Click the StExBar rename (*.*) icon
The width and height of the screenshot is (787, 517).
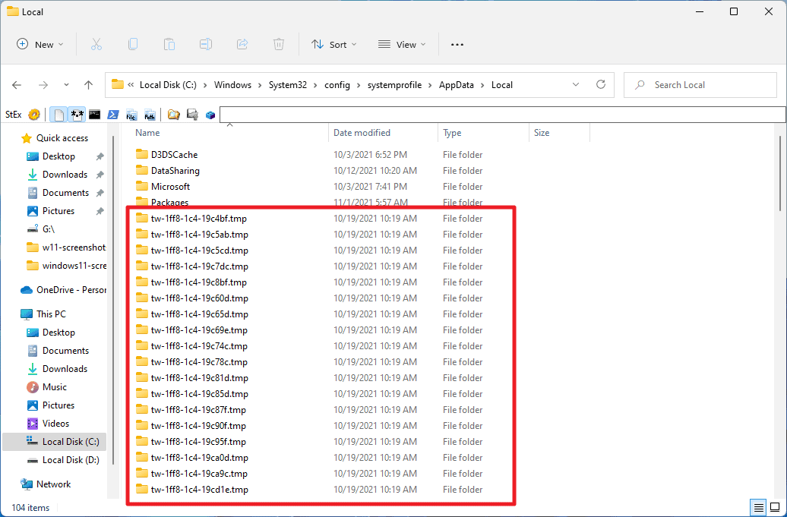(76, 114)
